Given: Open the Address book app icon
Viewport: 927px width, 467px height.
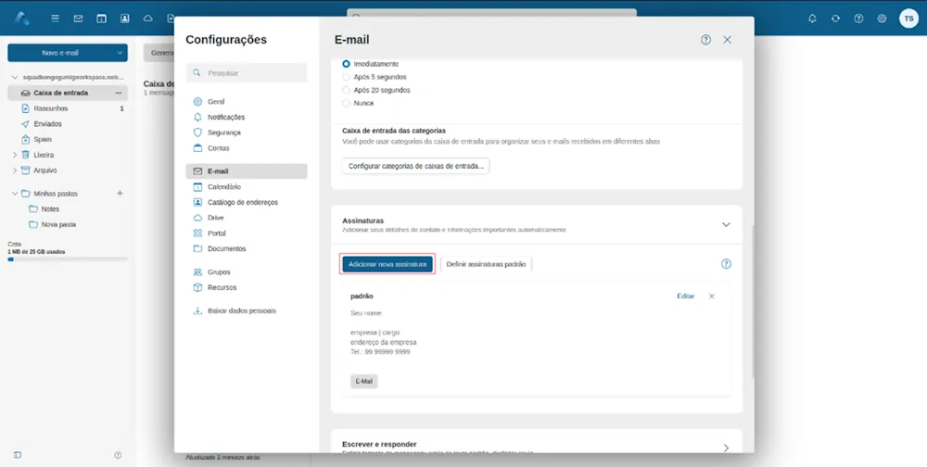Looking at the screenshot, I should point(125,19).
